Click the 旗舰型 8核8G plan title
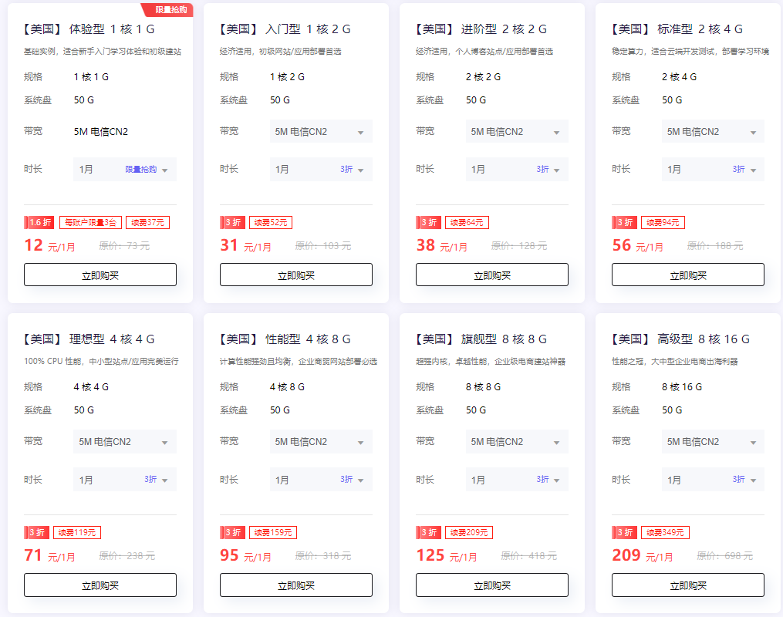This screenshot has width=783, height=617. tap(481, 339)
